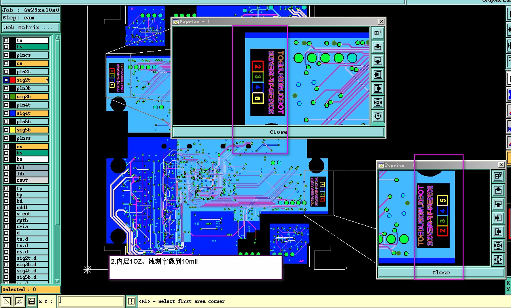Select layer name plnss
This screenshot has height=308, width=511.
(x=32, y=138)
